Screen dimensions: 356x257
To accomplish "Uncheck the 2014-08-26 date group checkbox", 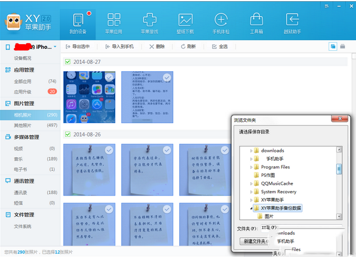I will 67,134.
